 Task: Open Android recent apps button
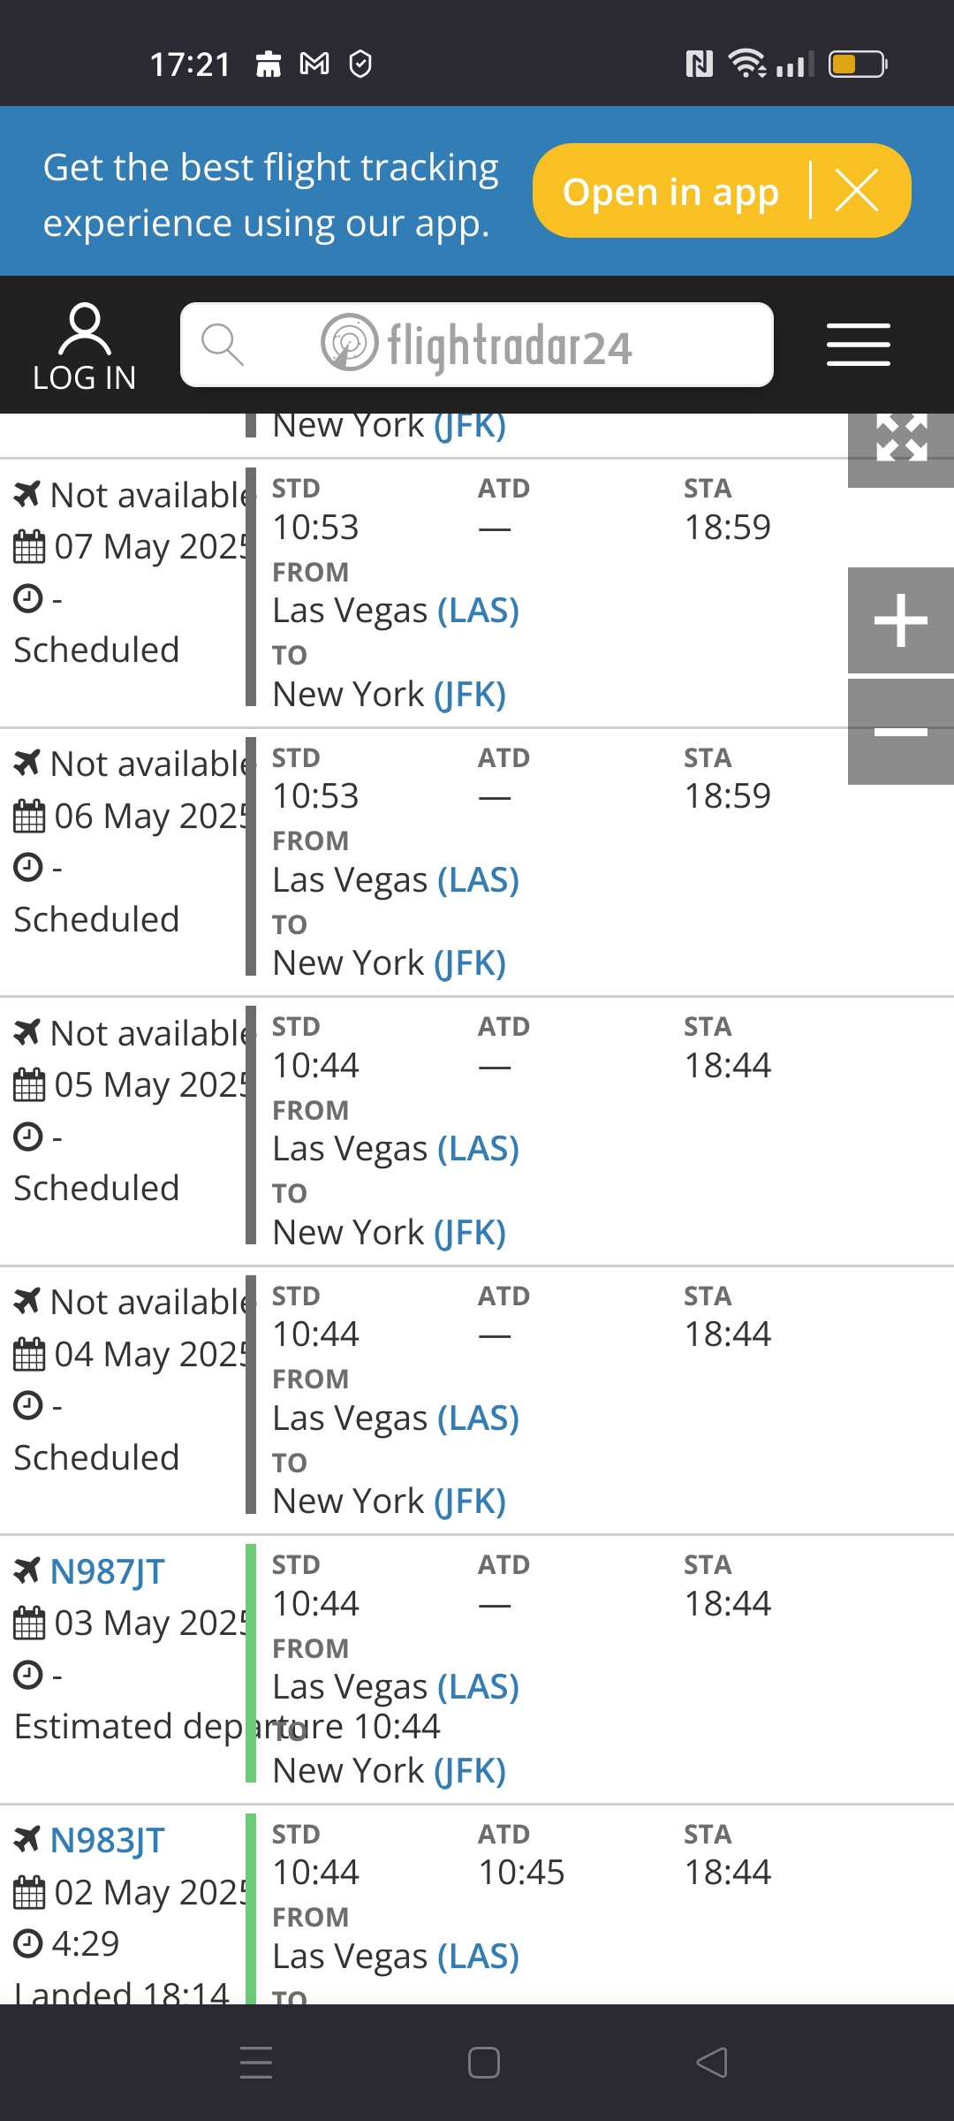point(256,2063)
